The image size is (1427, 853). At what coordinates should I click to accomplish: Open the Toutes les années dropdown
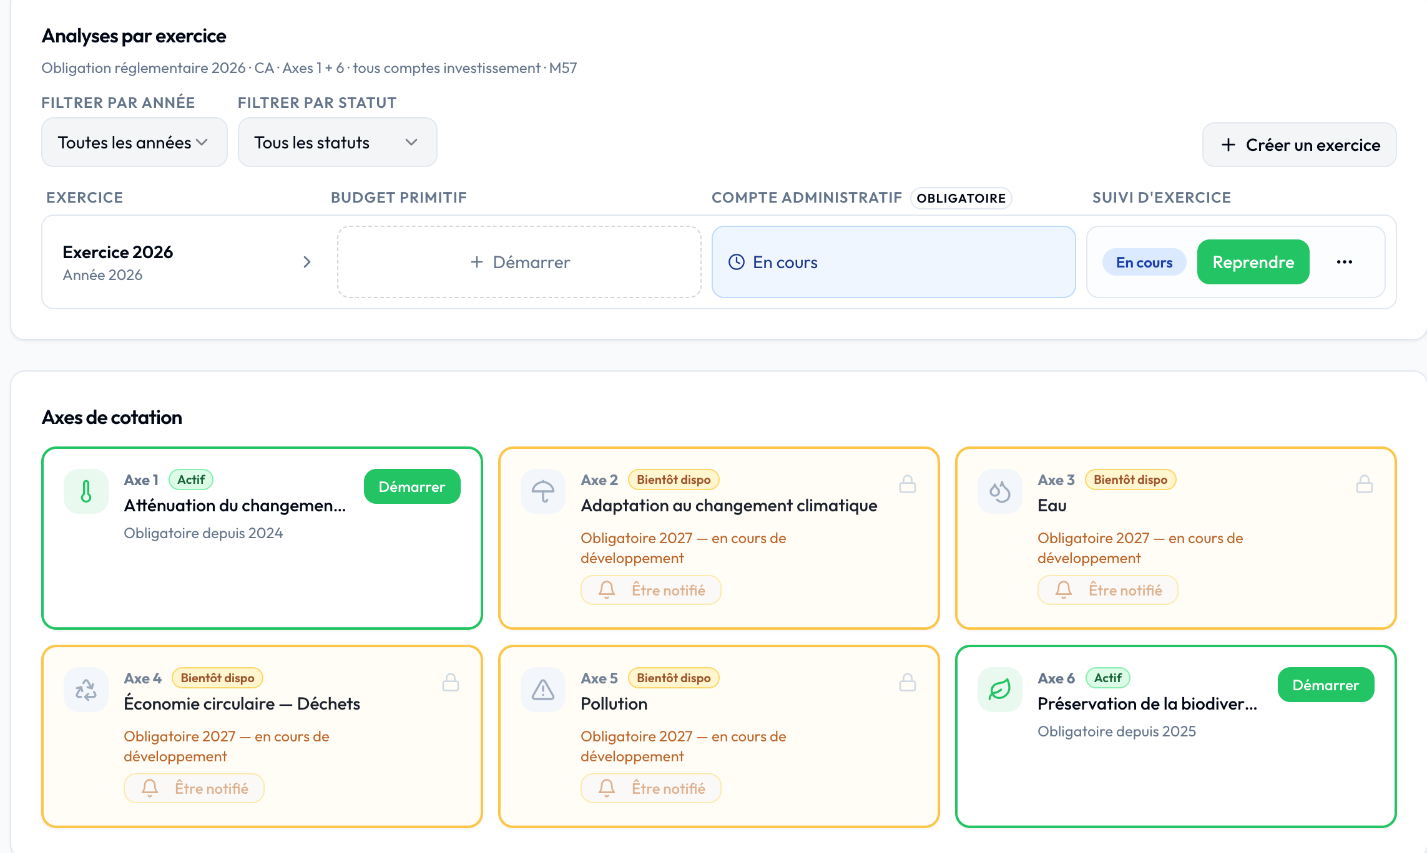coord(134,143)
